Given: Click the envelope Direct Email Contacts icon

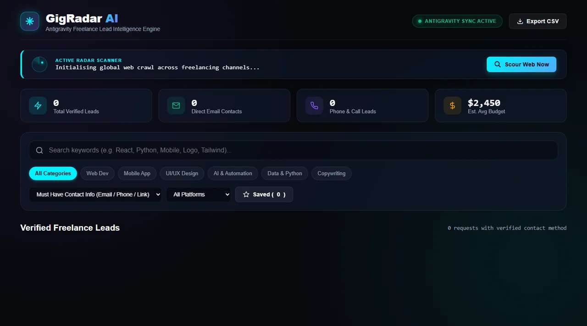Looking at the screenshot, I should (176, 105).
